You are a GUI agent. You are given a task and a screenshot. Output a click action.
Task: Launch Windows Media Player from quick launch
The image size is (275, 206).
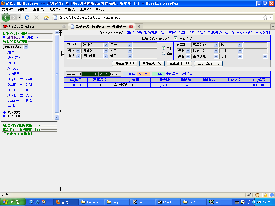coord(44,202)
